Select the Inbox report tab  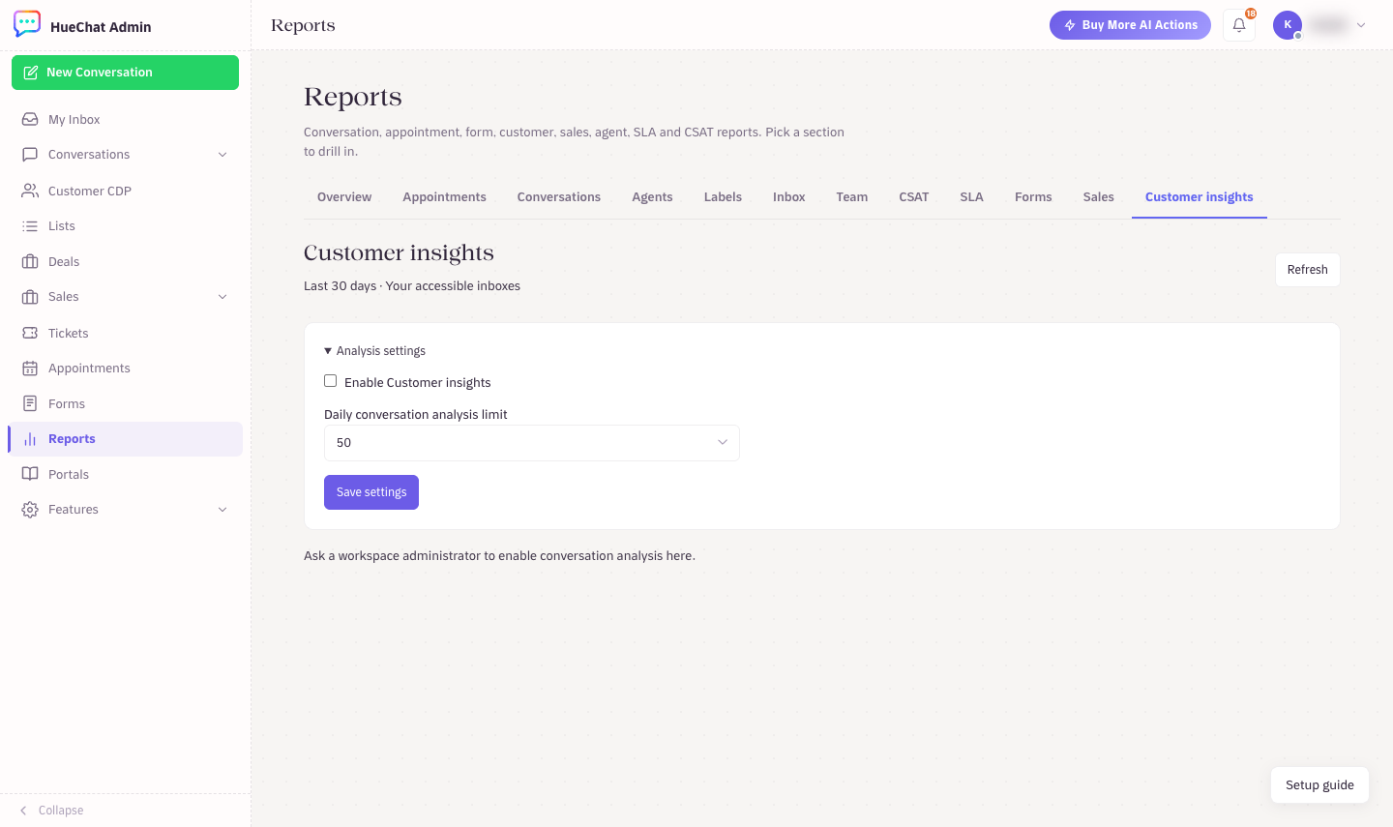click(x=789, y=196)
